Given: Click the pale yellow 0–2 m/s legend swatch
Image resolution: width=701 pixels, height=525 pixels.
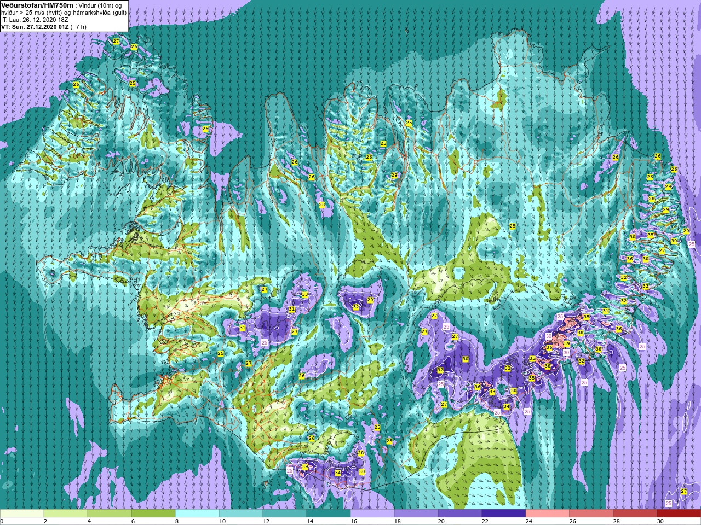Looking at the screenshot, I should 22,514.
